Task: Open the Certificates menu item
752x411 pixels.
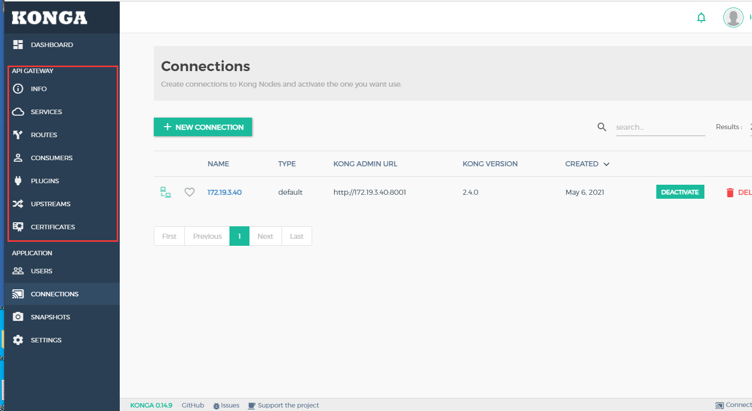Action: (62, 227)
